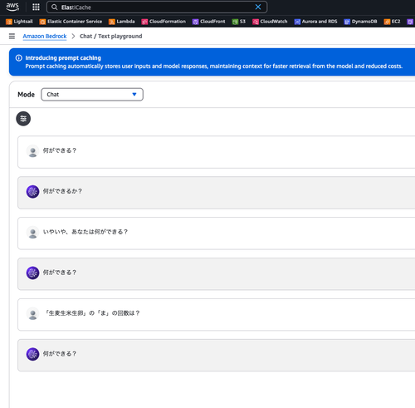Click the AWS logo home icon

tap(12, 7)
